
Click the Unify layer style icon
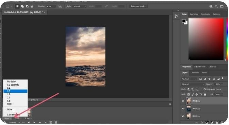[197, 89]
